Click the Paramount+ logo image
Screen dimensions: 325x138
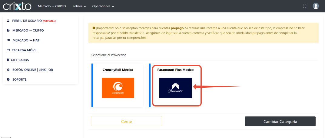click(x=175, y=88)
